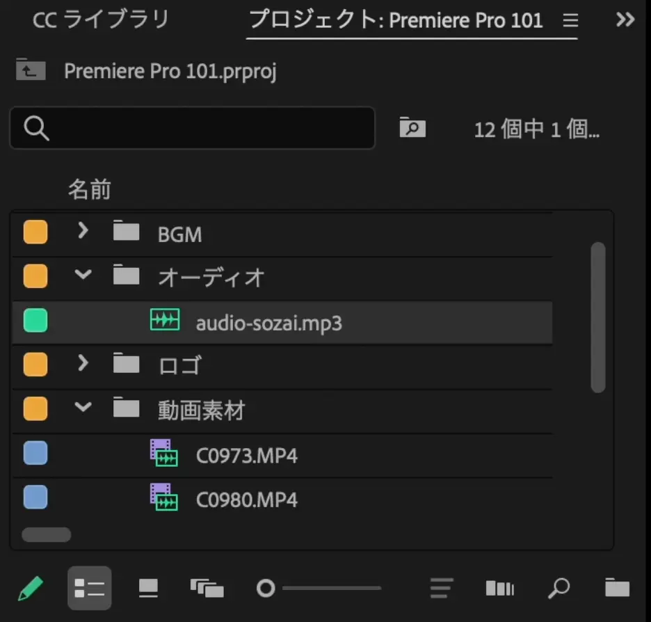Open the プロジェクト panel menu

(x=570, y=20)
